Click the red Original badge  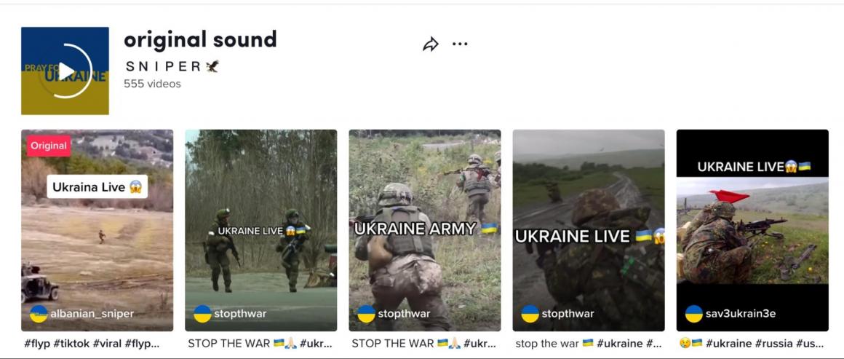coord(49,146)
